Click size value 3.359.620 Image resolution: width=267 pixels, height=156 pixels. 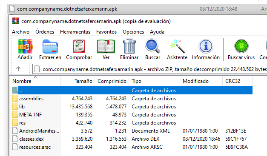coord(82,139)
